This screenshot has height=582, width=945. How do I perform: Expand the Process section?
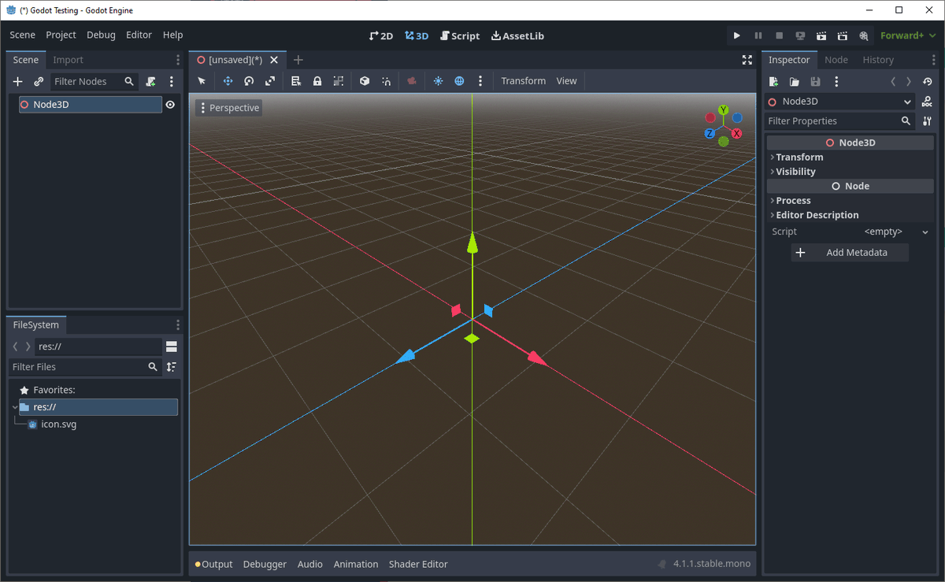(850, 201)
